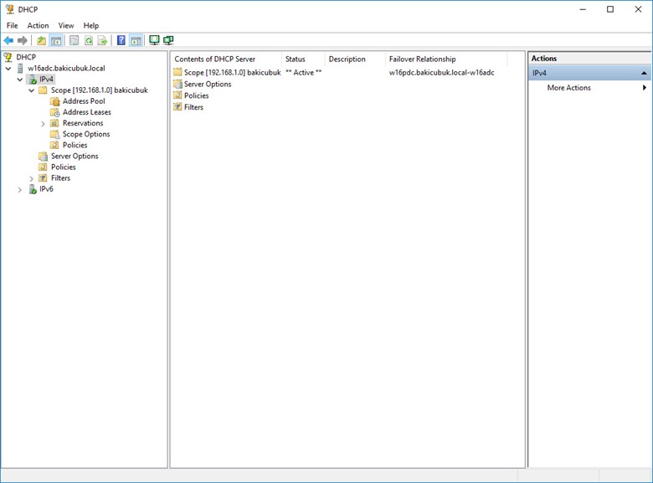Click More Actions in Actions pane
Image resolution: width=653 pixels, height=483 pixels.
(x=568, y=88)
